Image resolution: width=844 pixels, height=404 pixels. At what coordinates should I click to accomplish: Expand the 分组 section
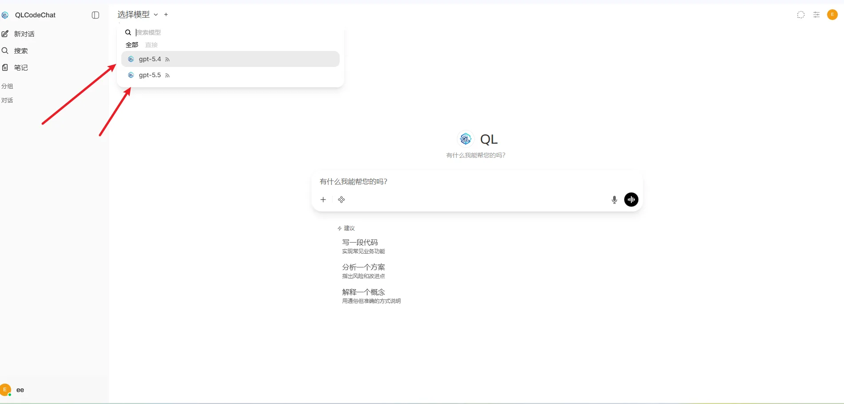(x=7, y=86)
